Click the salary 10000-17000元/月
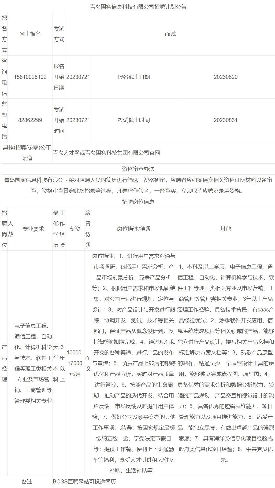The width and height of the screenshot is (275, 488). [x=75, y=363]
